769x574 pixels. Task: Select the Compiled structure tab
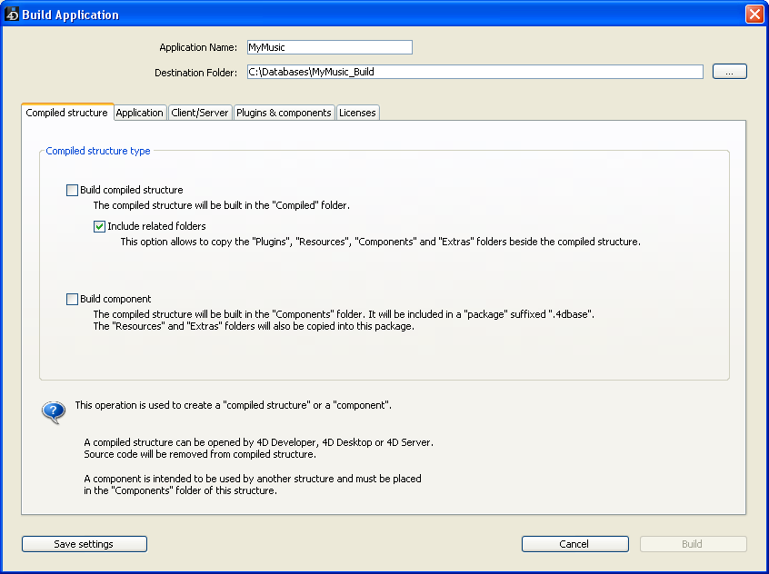pos(67,113)
